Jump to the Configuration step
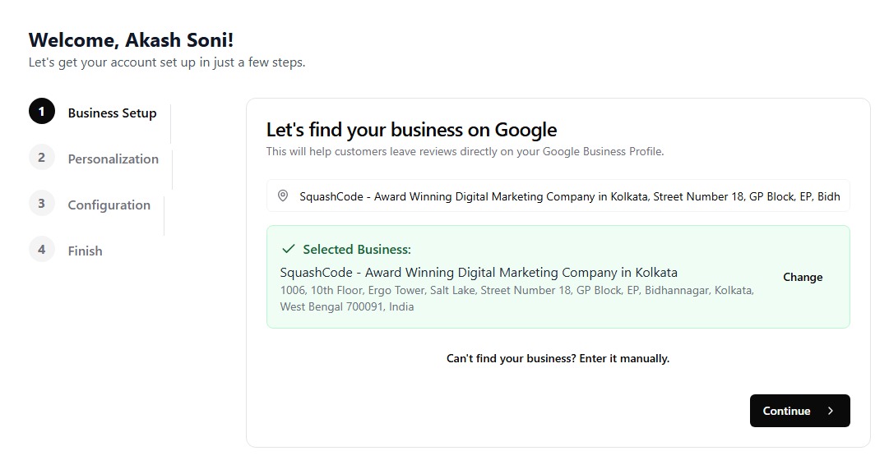Screen dimensions: 889x474 coord(109,205)
